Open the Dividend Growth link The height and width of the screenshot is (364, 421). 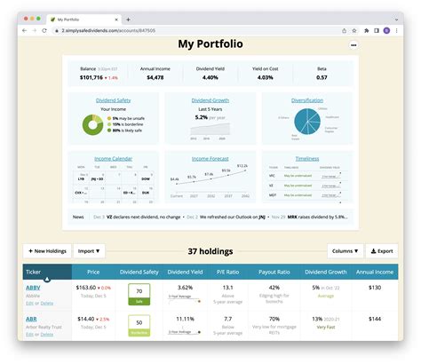click(210, 100)
